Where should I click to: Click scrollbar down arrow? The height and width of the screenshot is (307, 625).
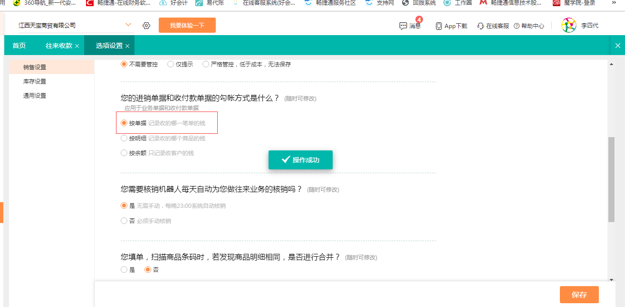click(611, 279)
